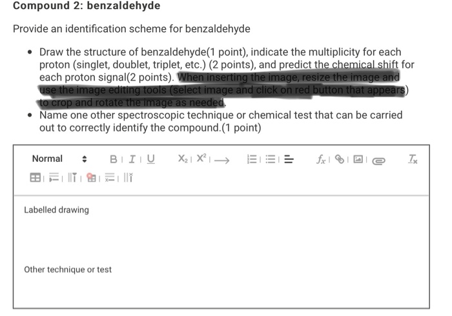The image size is (452, 316).
Task: Toggle italic text formatting
Action: click(x=132, y=159)
